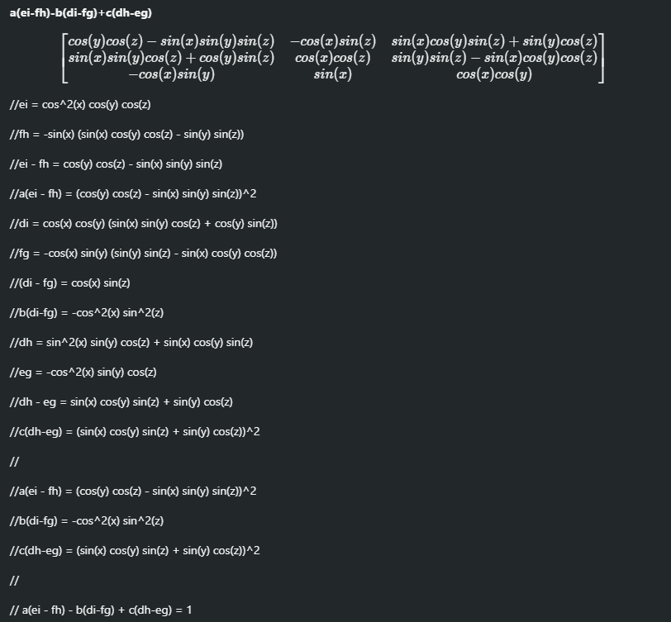The width and height of the screenshot is (671, 622).
Task: Select the cos(x)cos(z) matrix entry
Action: coord(333,58)
